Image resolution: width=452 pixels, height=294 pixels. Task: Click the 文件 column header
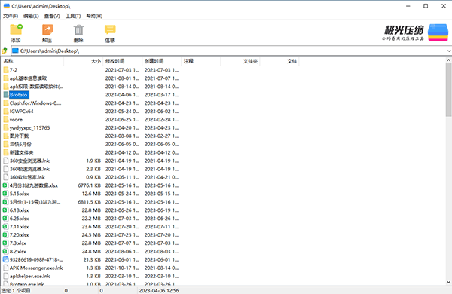click(x=279, y=61)
